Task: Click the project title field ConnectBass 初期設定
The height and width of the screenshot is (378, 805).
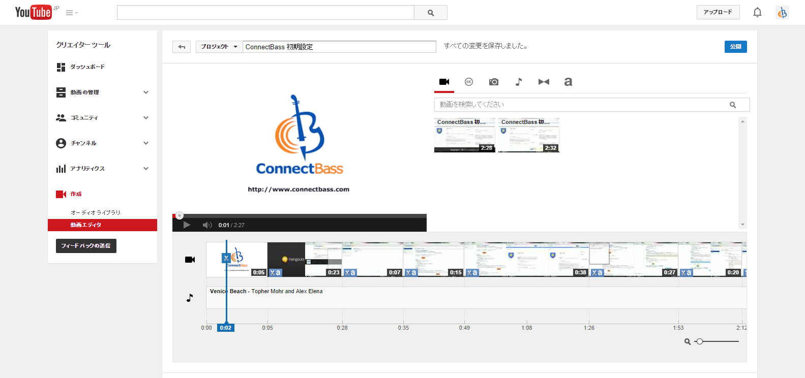Action: point(339,47)
